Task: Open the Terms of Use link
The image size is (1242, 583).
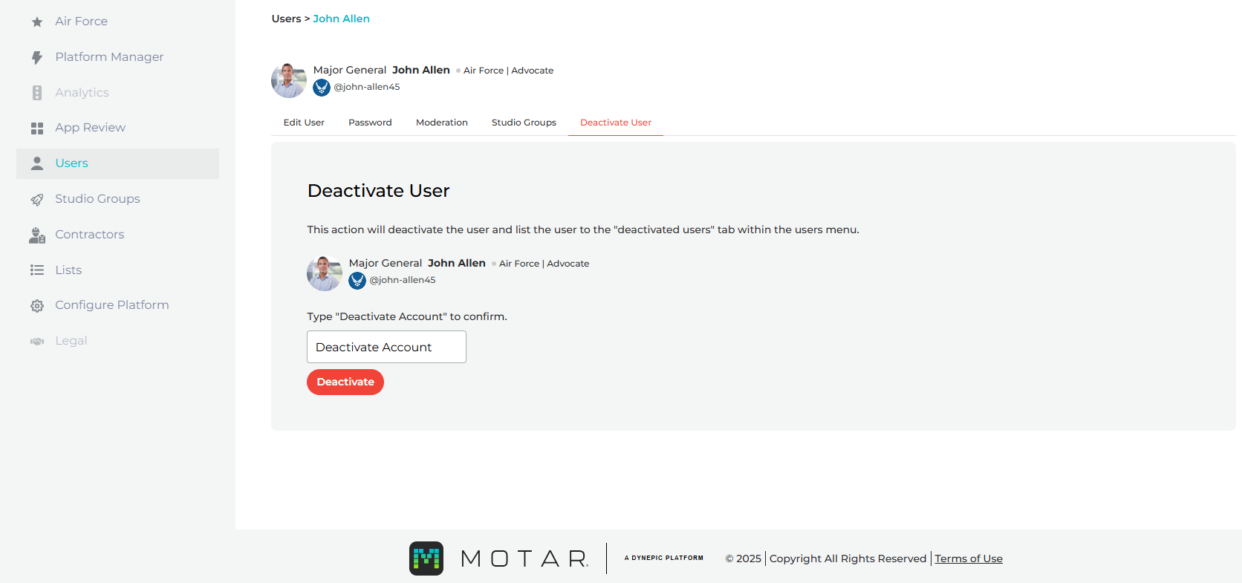Action: click(969, 558)
